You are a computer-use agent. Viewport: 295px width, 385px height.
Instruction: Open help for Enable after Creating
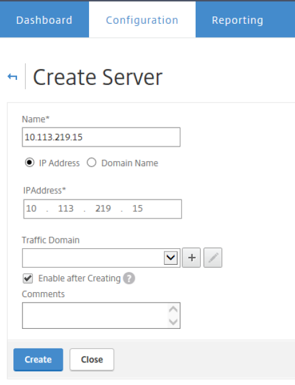[x=129, y=278]
